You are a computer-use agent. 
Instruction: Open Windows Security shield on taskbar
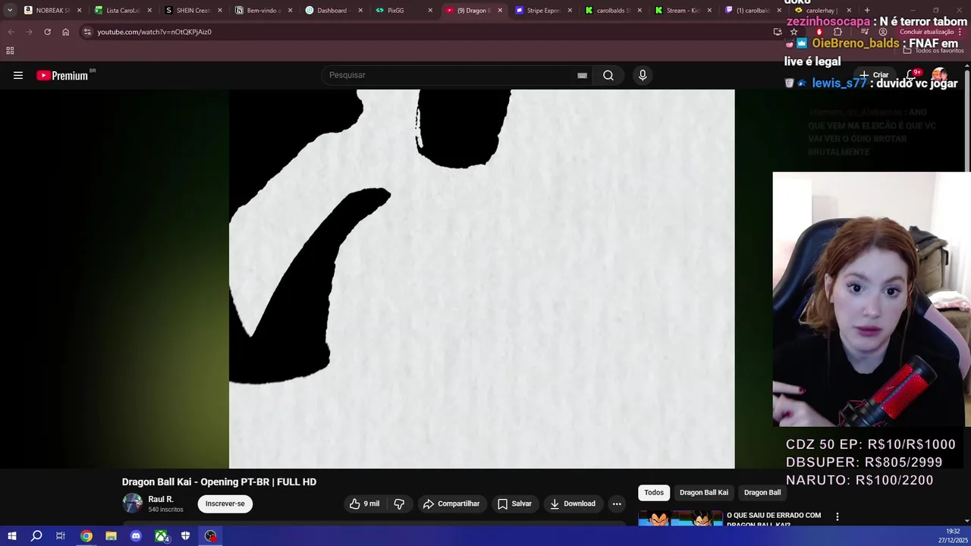point(185,536)
